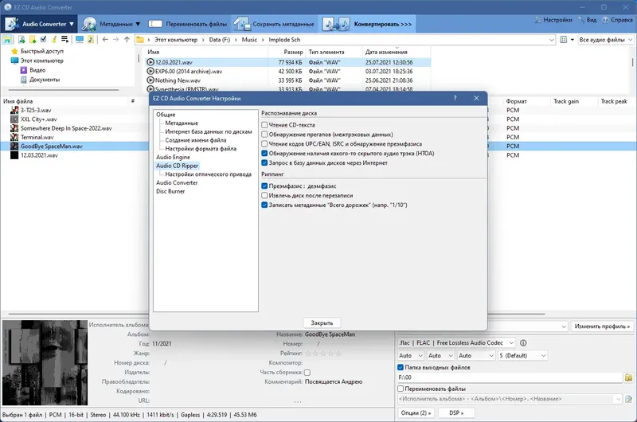The image size is (637, 422).
Task: Uncheck hidden audio track (HTOA) detection
Action: click(x=264, y=153)
